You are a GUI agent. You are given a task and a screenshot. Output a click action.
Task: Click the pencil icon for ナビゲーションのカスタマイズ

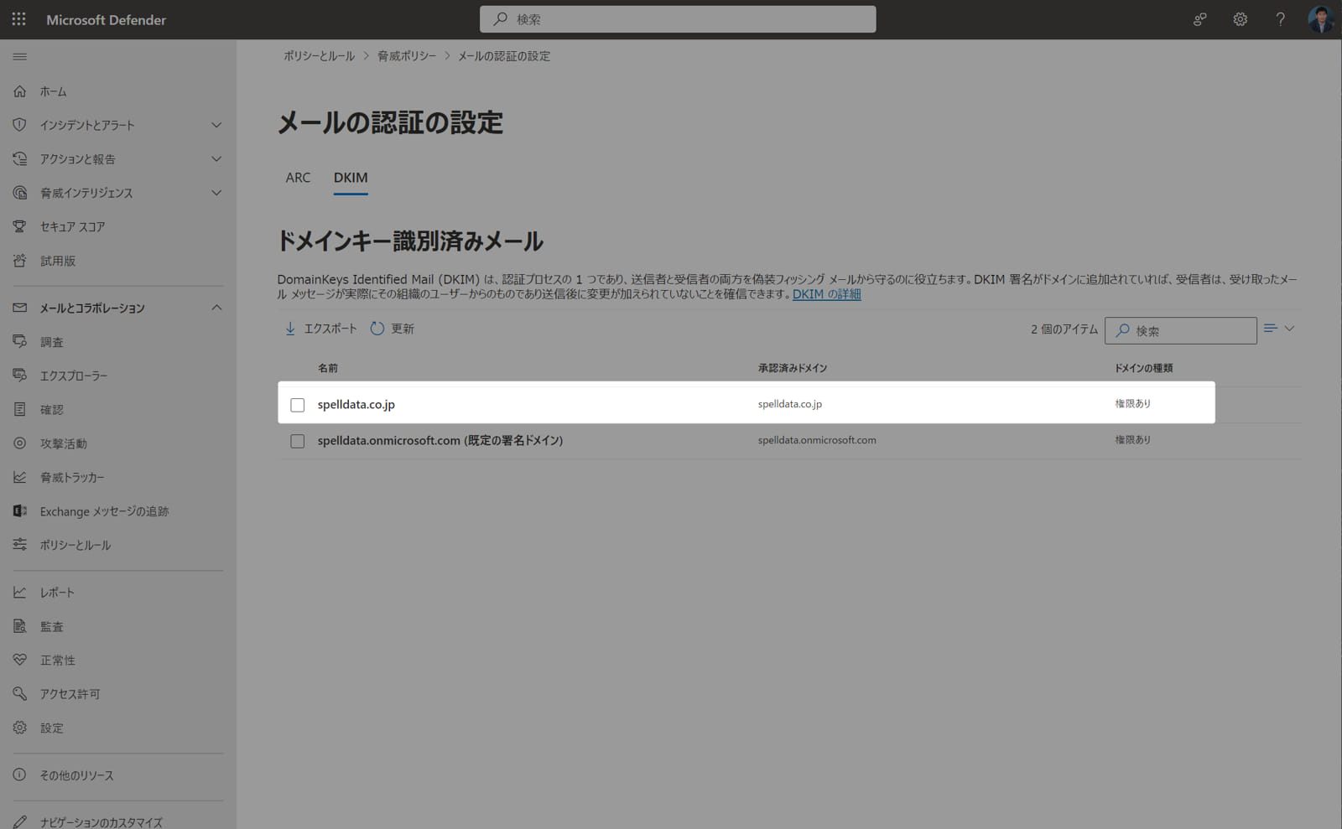click(19, 822)
